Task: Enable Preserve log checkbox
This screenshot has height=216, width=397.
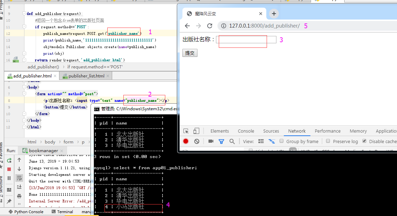Action: click(x=328, y=141)
